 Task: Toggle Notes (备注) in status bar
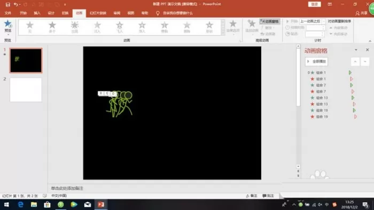tap(252, 196)
